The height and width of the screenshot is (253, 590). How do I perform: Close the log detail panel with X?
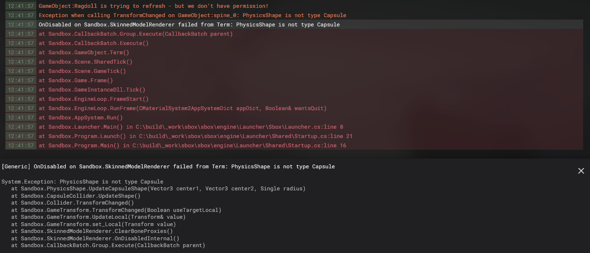581,171
